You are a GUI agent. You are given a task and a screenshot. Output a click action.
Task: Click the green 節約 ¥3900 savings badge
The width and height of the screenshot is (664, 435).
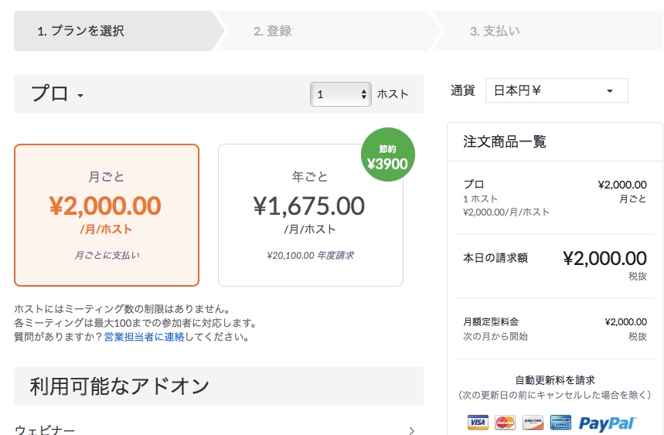click(x=387, y=156)
